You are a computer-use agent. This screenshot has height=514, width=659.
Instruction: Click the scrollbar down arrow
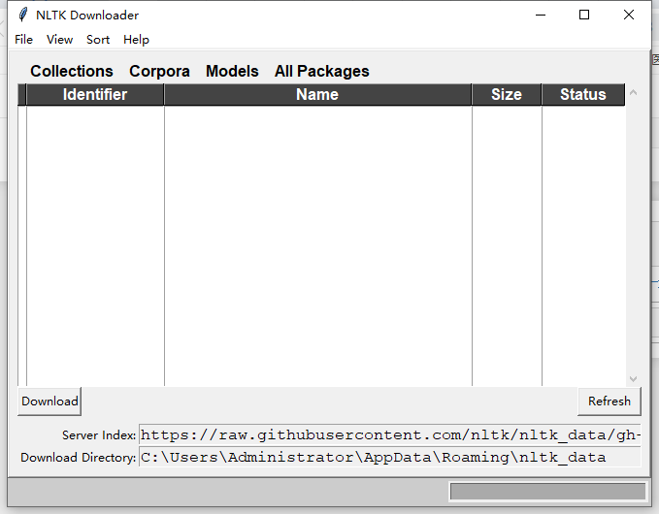[x=633, y=379]
